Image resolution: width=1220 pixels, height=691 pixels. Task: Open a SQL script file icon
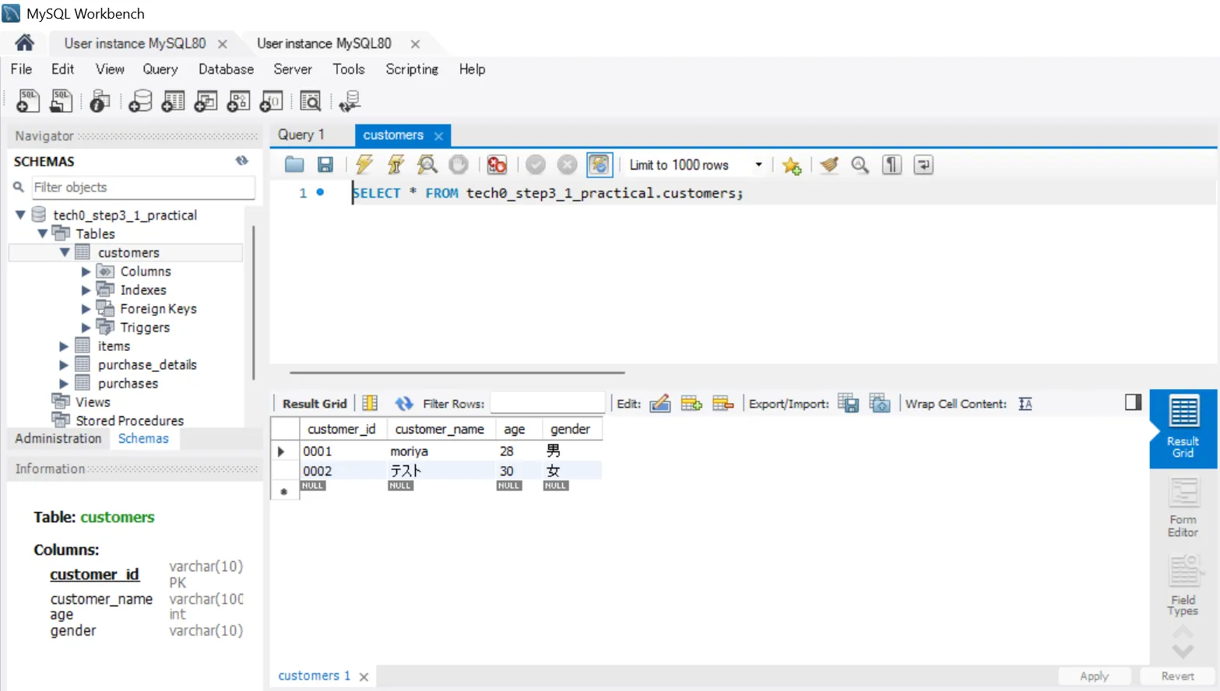(61, 101)
